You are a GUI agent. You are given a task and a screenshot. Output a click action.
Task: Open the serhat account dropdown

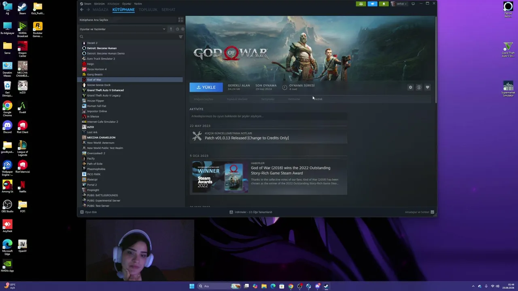coord(399,4)
